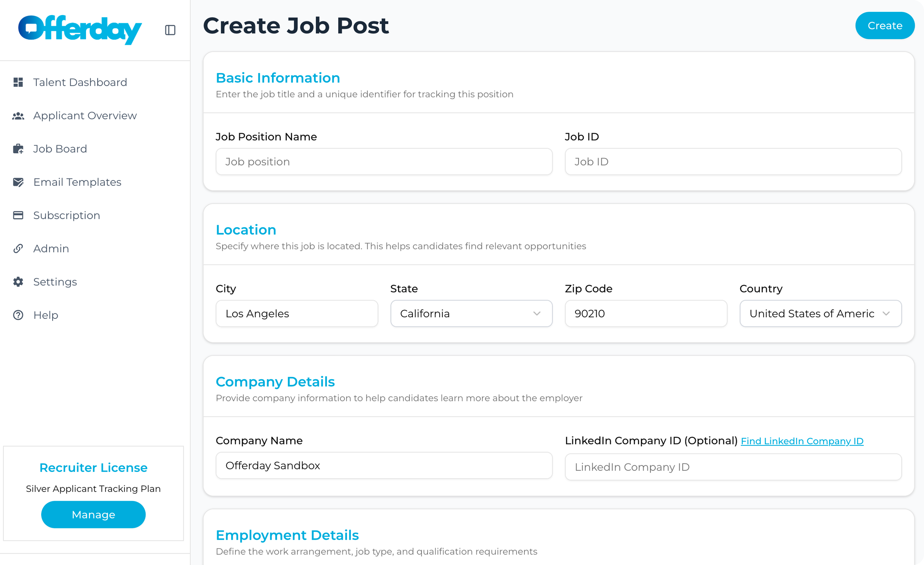Select Email Templates from the navigation menu

click(x=77, y=182)
